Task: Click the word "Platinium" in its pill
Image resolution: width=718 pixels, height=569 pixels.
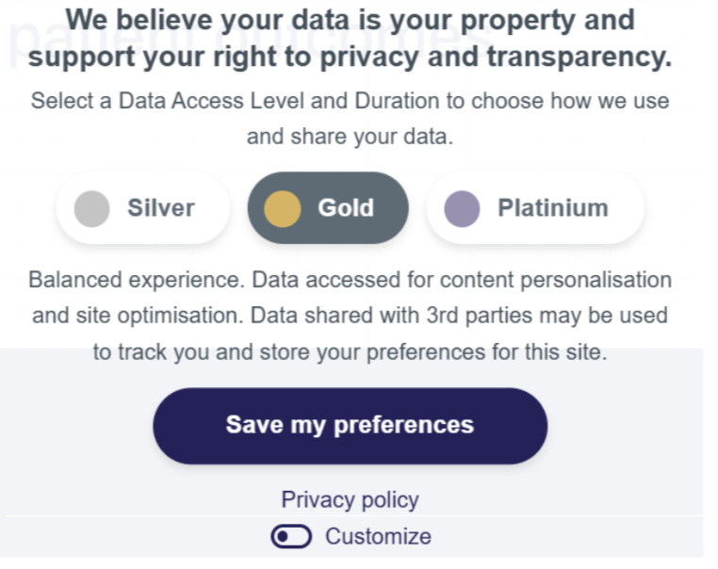Action: coord(552,208)
